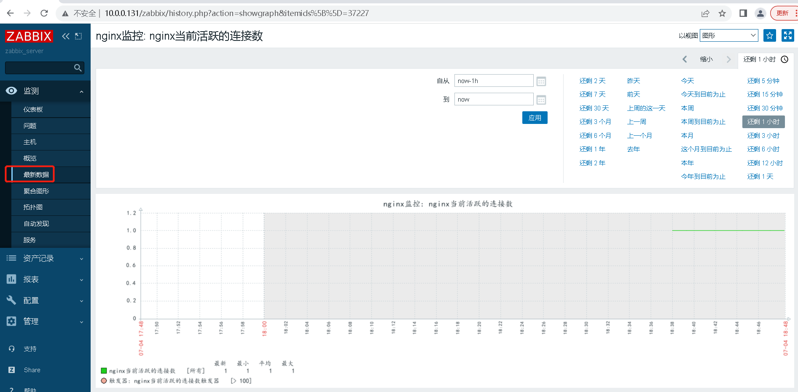Open 主机 in the sidebar
The image size is (798, 392).
30,142
